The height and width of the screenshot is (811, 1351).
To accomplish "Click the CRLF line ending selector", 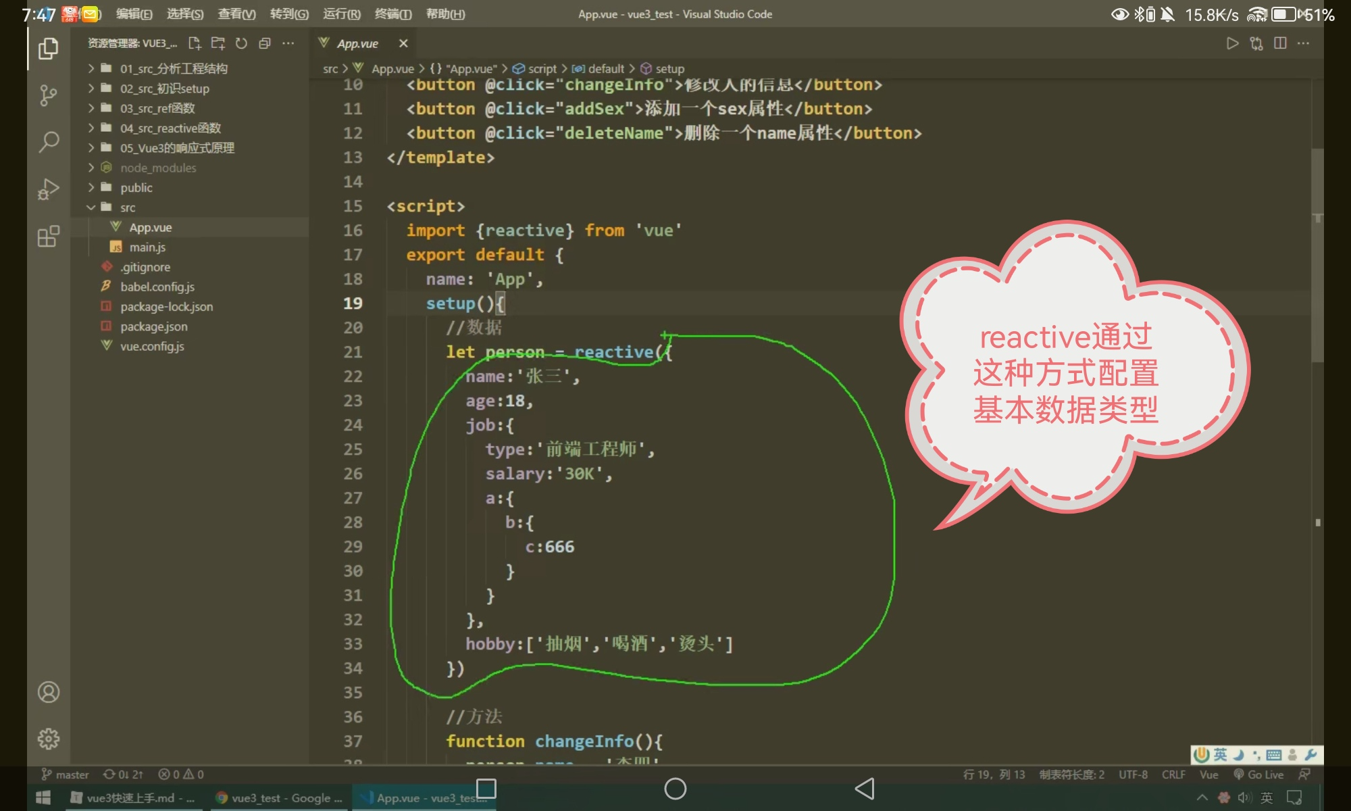I will (x=1173, y=775).
